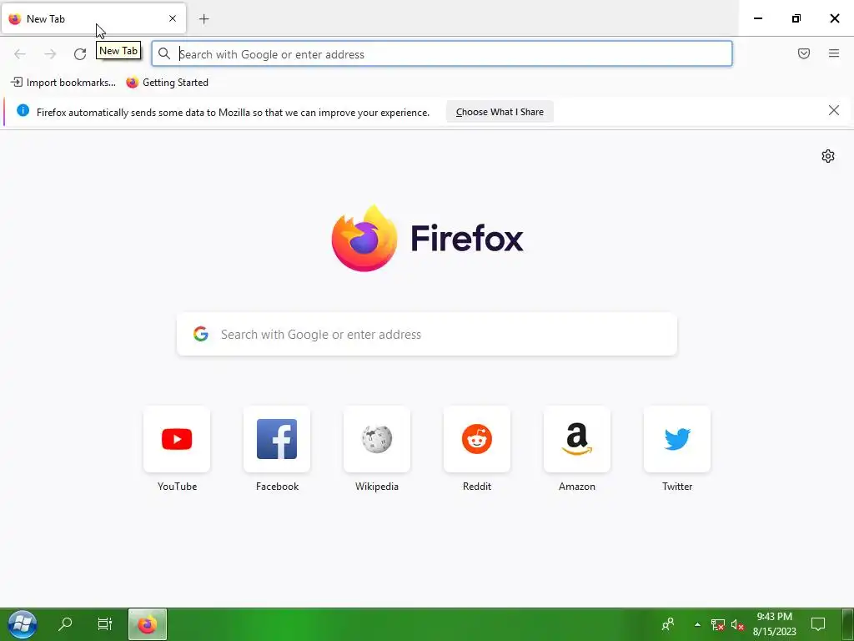Reload the current page
This screenshot has width=854, height=641.
(x=80, y=54)
